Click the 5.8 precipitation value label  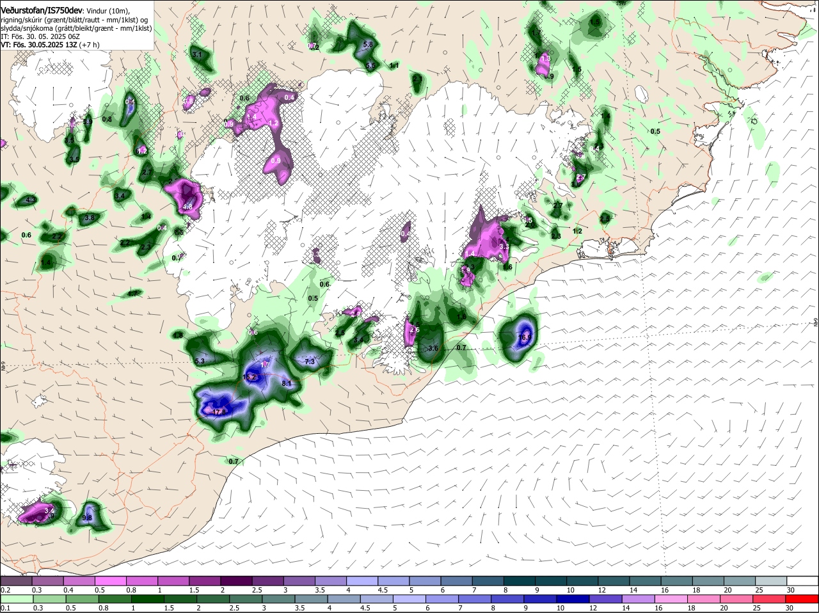368,44
